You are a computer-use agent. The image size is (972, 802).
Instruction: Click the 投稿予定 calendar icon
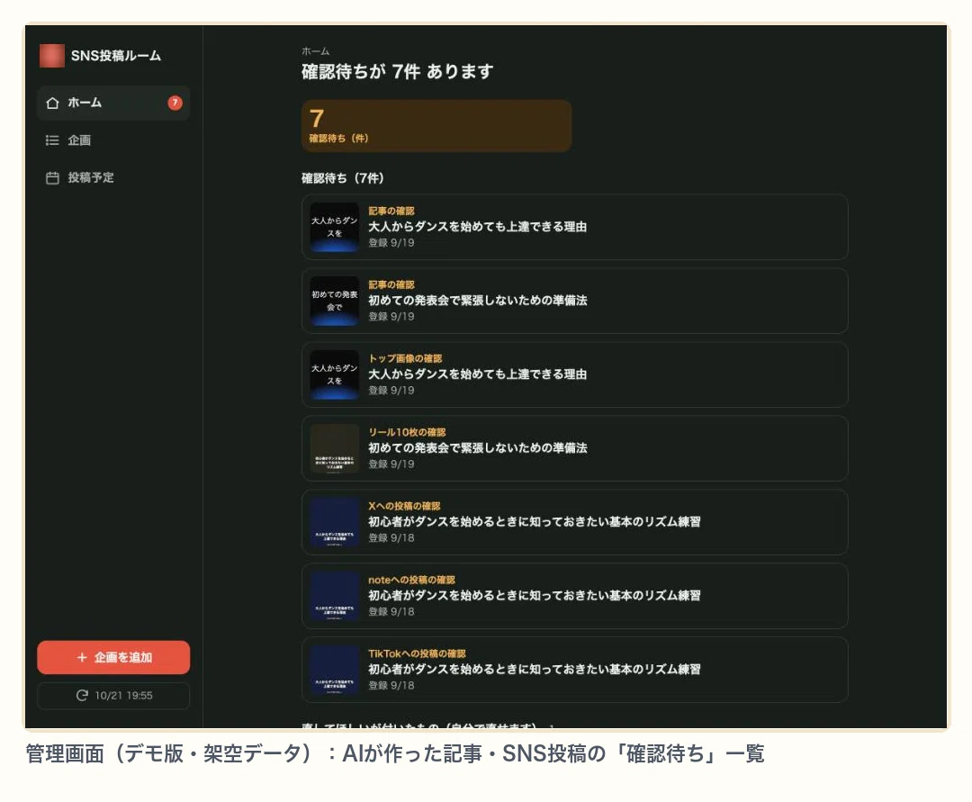(x=53, y=178)
